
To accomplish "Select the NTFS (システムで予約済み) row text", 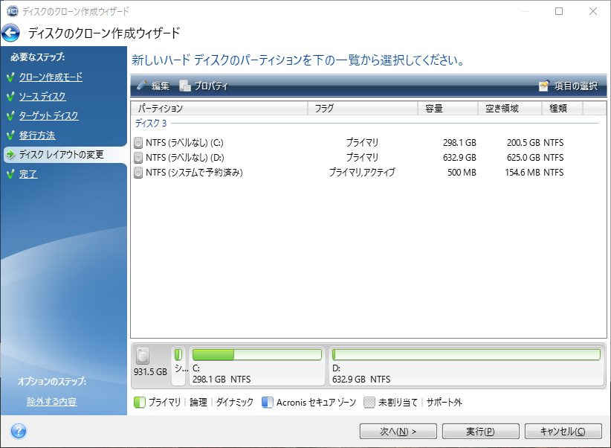I will click(195, 173).
